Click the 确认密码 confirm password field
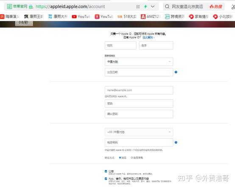235x188 pixels. pos(139,114)
